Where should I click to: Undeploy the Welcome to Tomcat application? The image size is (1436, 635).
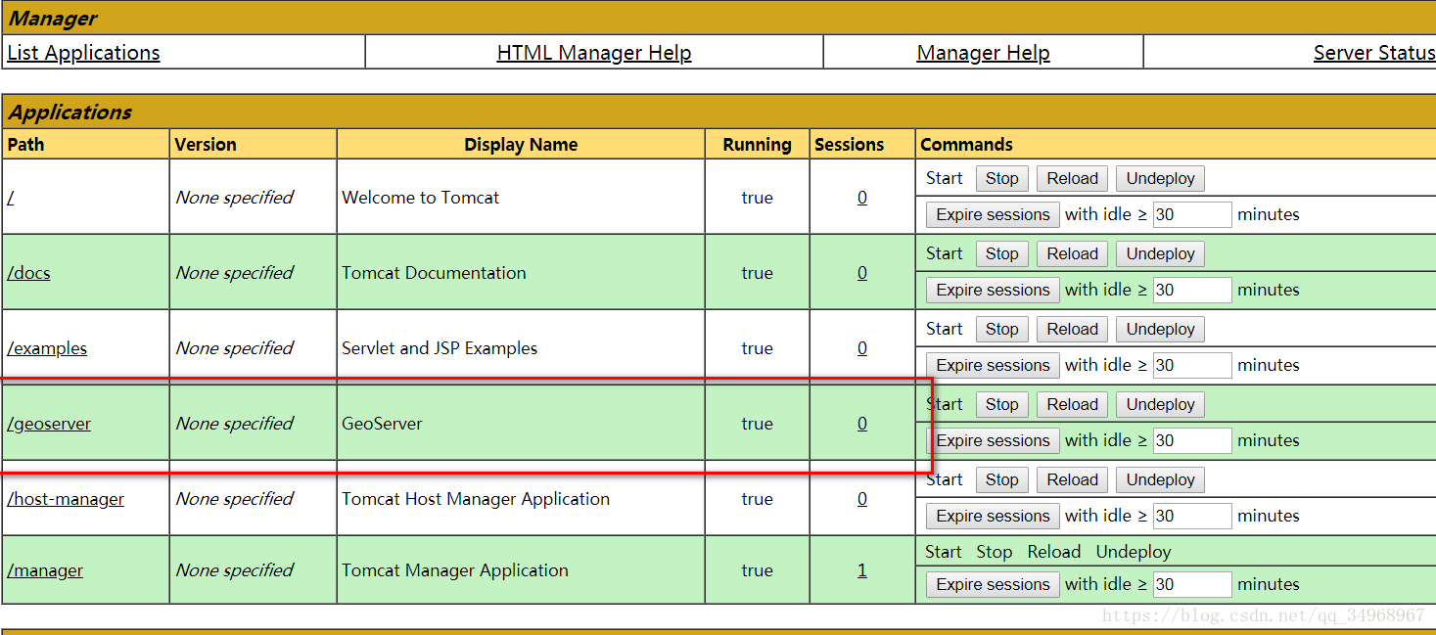coord(1161,178)
